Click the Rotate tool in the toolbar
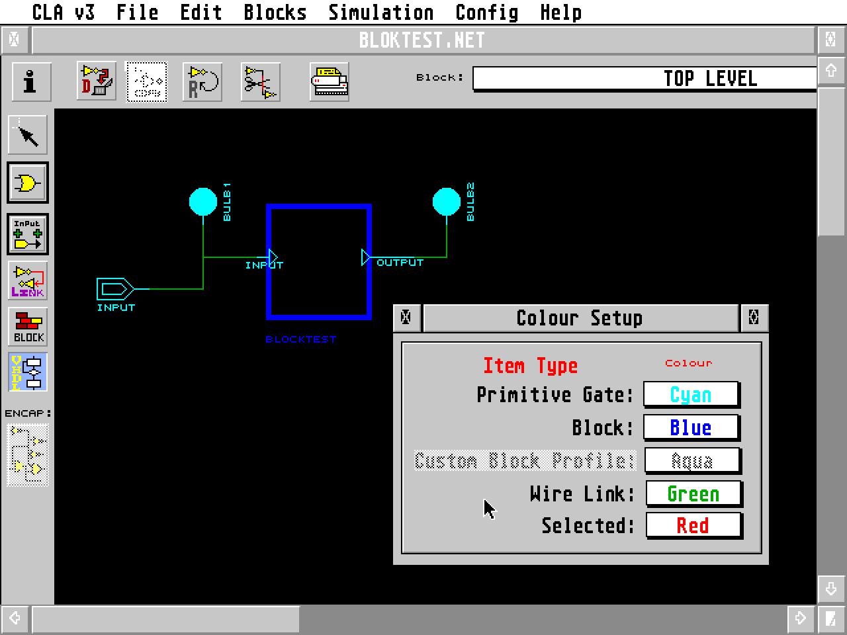Image resolution: width=847 pixels, height=635 pixels. pos(202,81)
